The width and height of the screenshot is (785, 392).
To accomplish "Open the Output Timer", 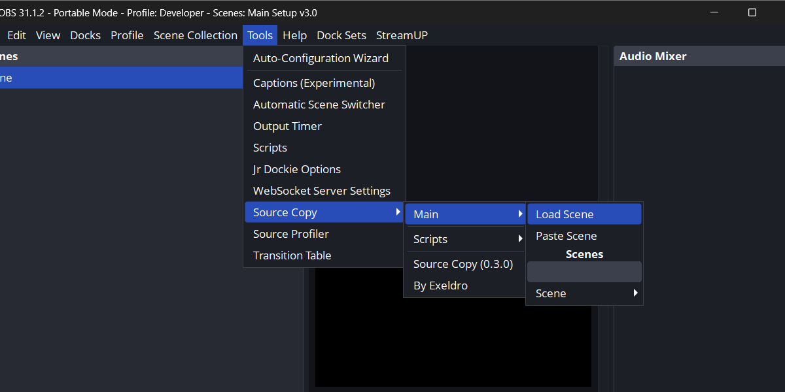I will click(x=287, y=126).
